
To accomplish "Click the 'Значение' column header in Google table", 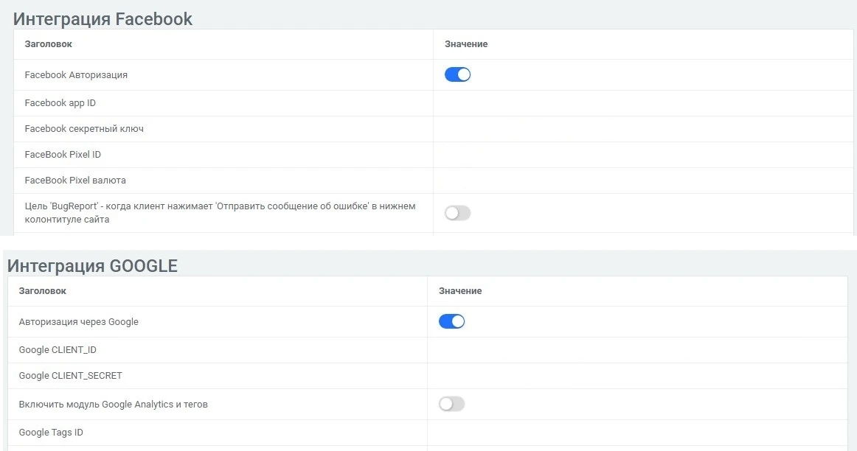I will pyautogui.click(x=459, y=290).
